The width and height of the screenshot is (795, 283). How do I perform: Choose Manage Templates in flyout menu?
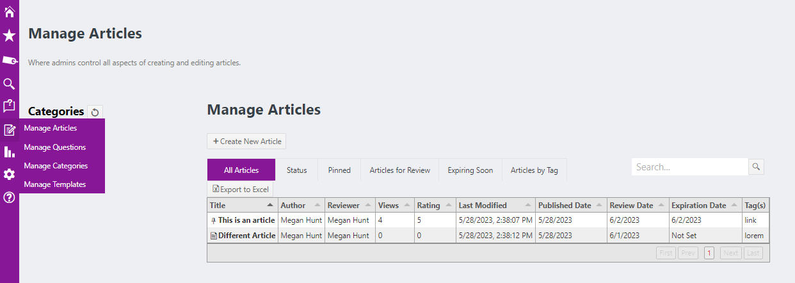55,184
